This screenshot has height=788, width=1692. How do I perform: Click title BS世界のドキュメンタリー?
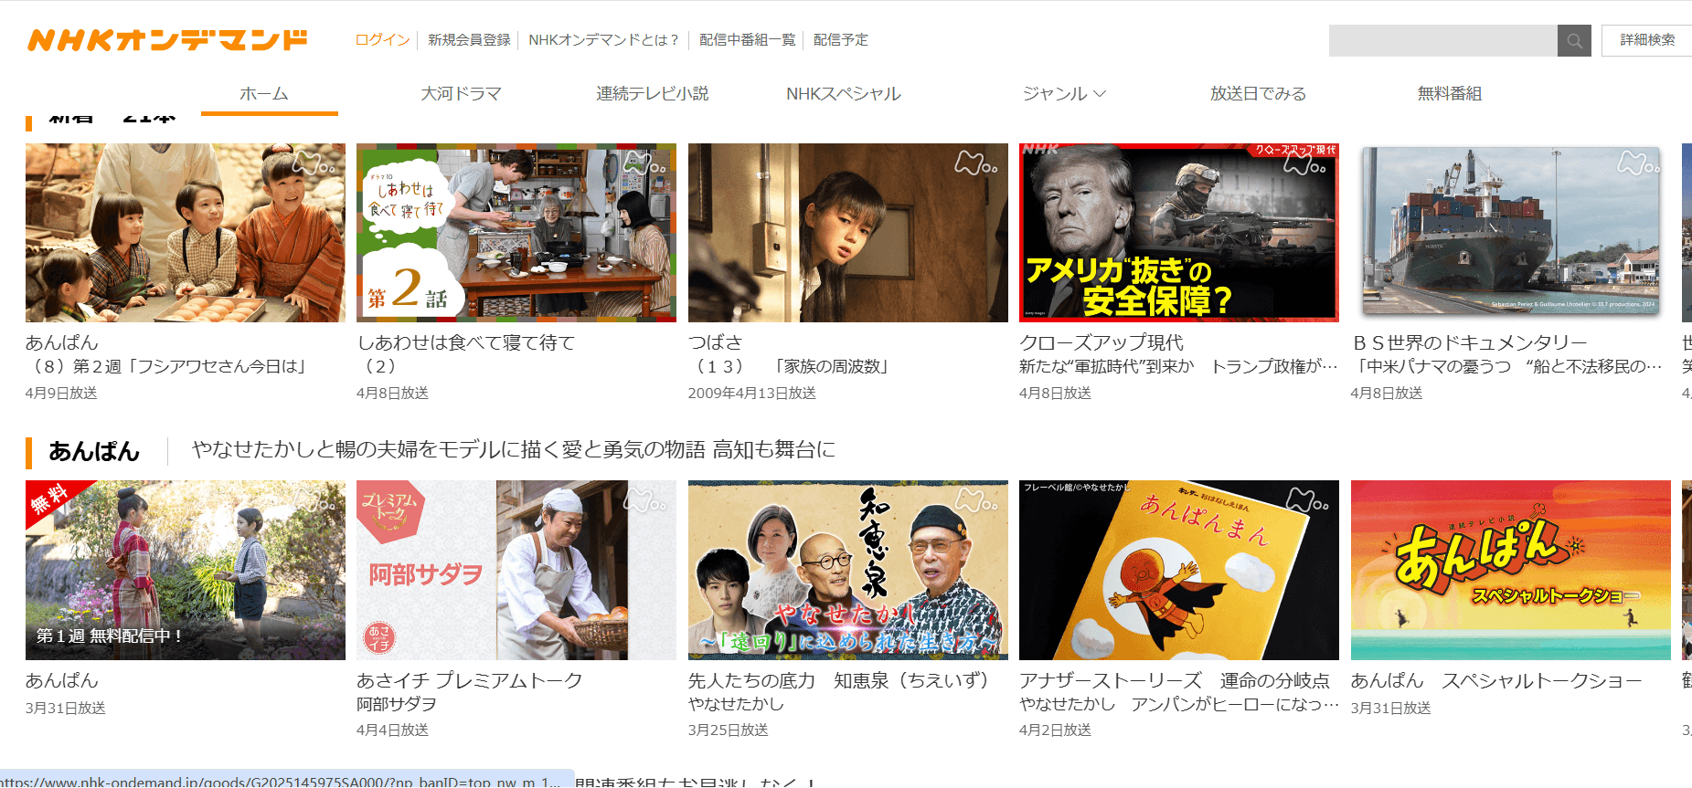(x=1470, y=342)
